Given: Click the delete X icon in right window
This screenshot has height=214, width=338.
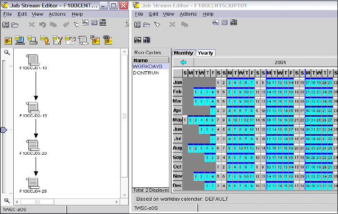Looking at the screenshot, I should [x=172, y=24].
